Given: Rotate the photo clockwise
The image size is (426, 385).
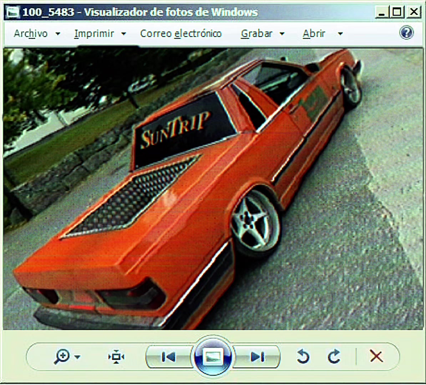Looking at the screenshot, I should coord(334,356).
